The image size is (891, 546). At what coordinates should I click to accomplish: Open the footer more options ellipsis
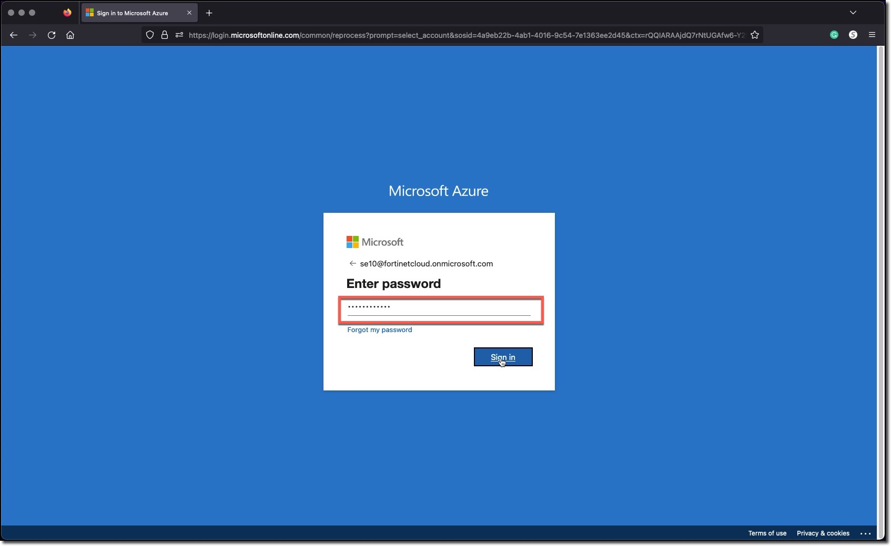(866, 533)
